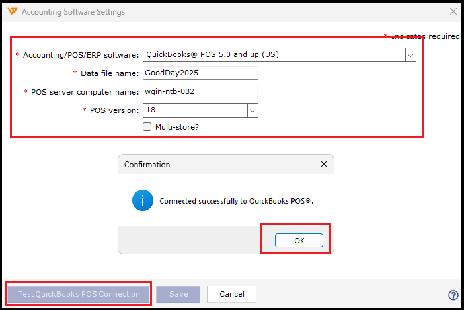The height and width of the screenshot is (310, 464).
Task: Close the Confirmation dialog with X
Action: pyautogui.click(x=323, y=164)
